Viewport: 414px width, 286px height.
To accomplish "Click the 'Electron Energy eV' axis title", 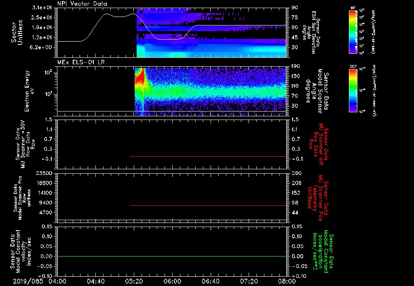I will tap(29, 91).
